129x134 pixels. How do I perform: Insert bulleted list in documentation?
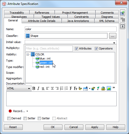(x=66, y=88)
